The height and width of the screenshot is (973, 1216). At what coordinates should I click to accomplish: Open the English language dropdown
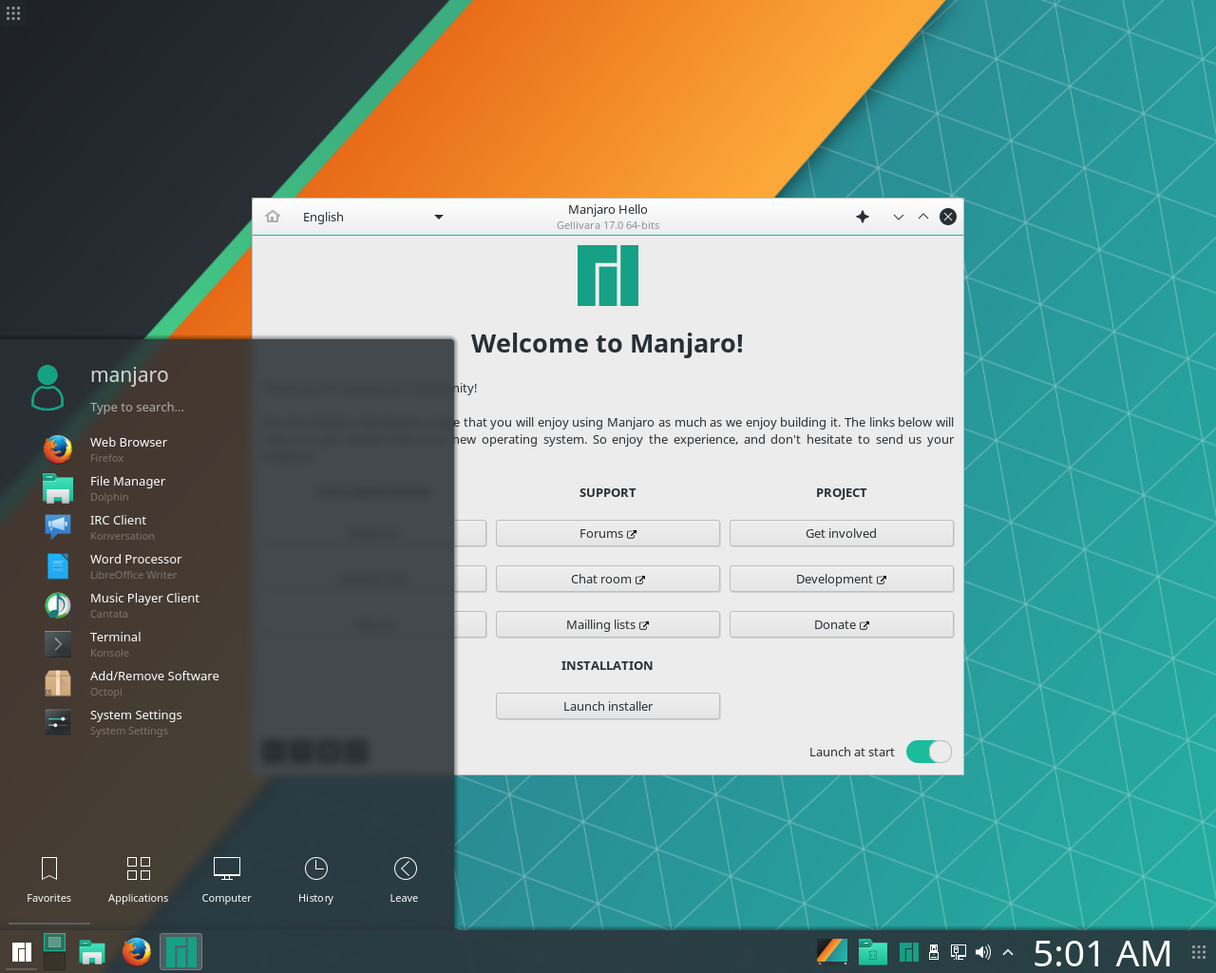click(370, 217)
